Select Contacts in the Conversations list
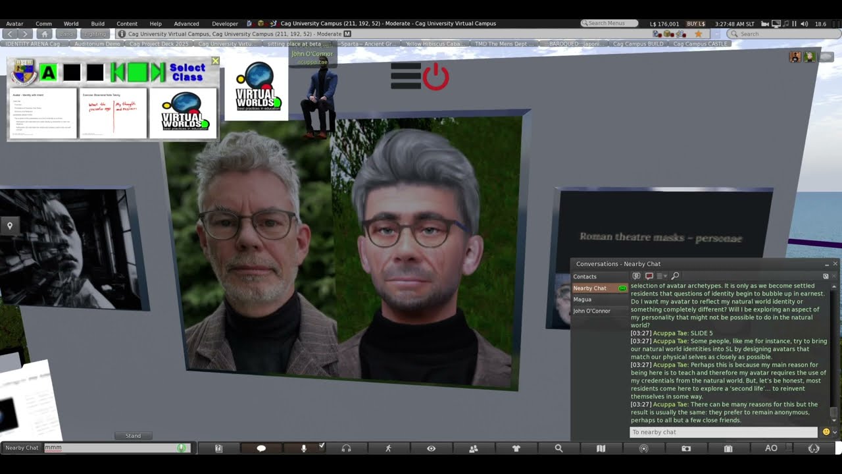Image resolution: width=842 pixels, height=474 pixels. point(599,276)
